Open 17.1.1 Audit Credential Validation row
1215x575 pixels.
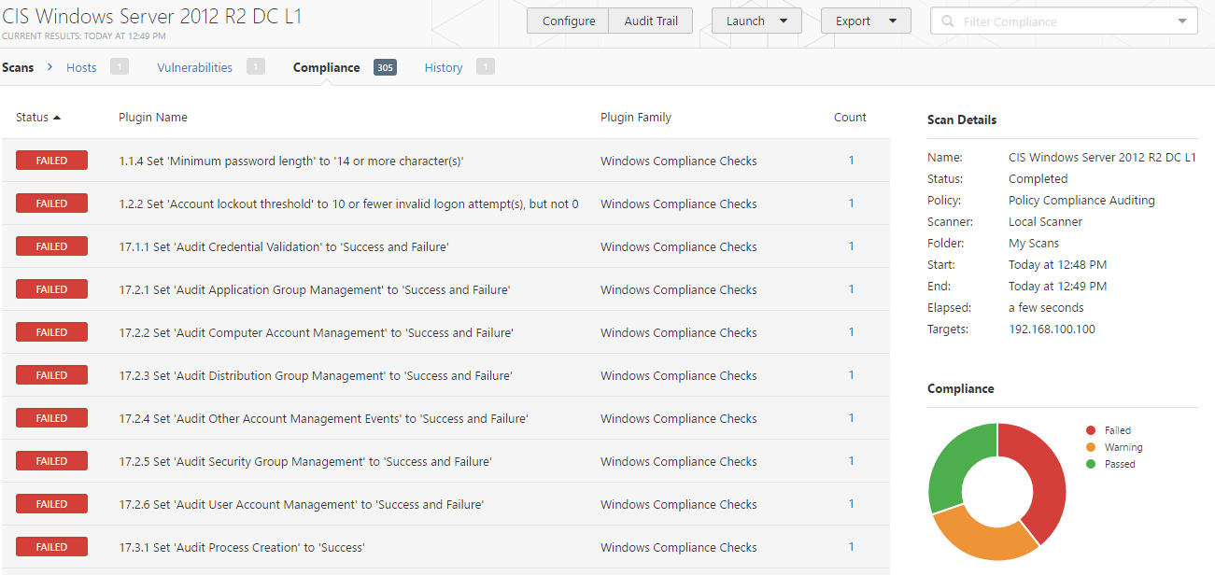445,246
